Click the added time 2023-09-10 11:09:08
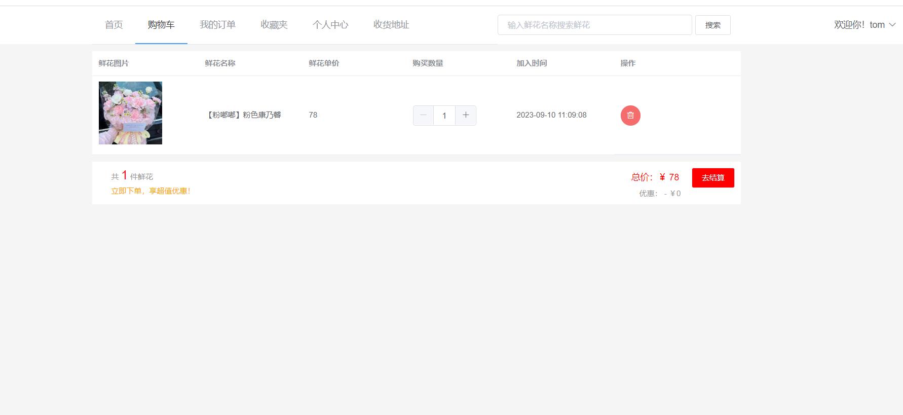This screenshot has height=415, width=903. click(551, 115)
